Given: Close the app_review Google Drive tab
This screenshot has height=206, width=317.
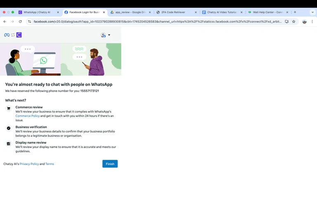Looking at the screenshot, I should click(x=150, y=12).
